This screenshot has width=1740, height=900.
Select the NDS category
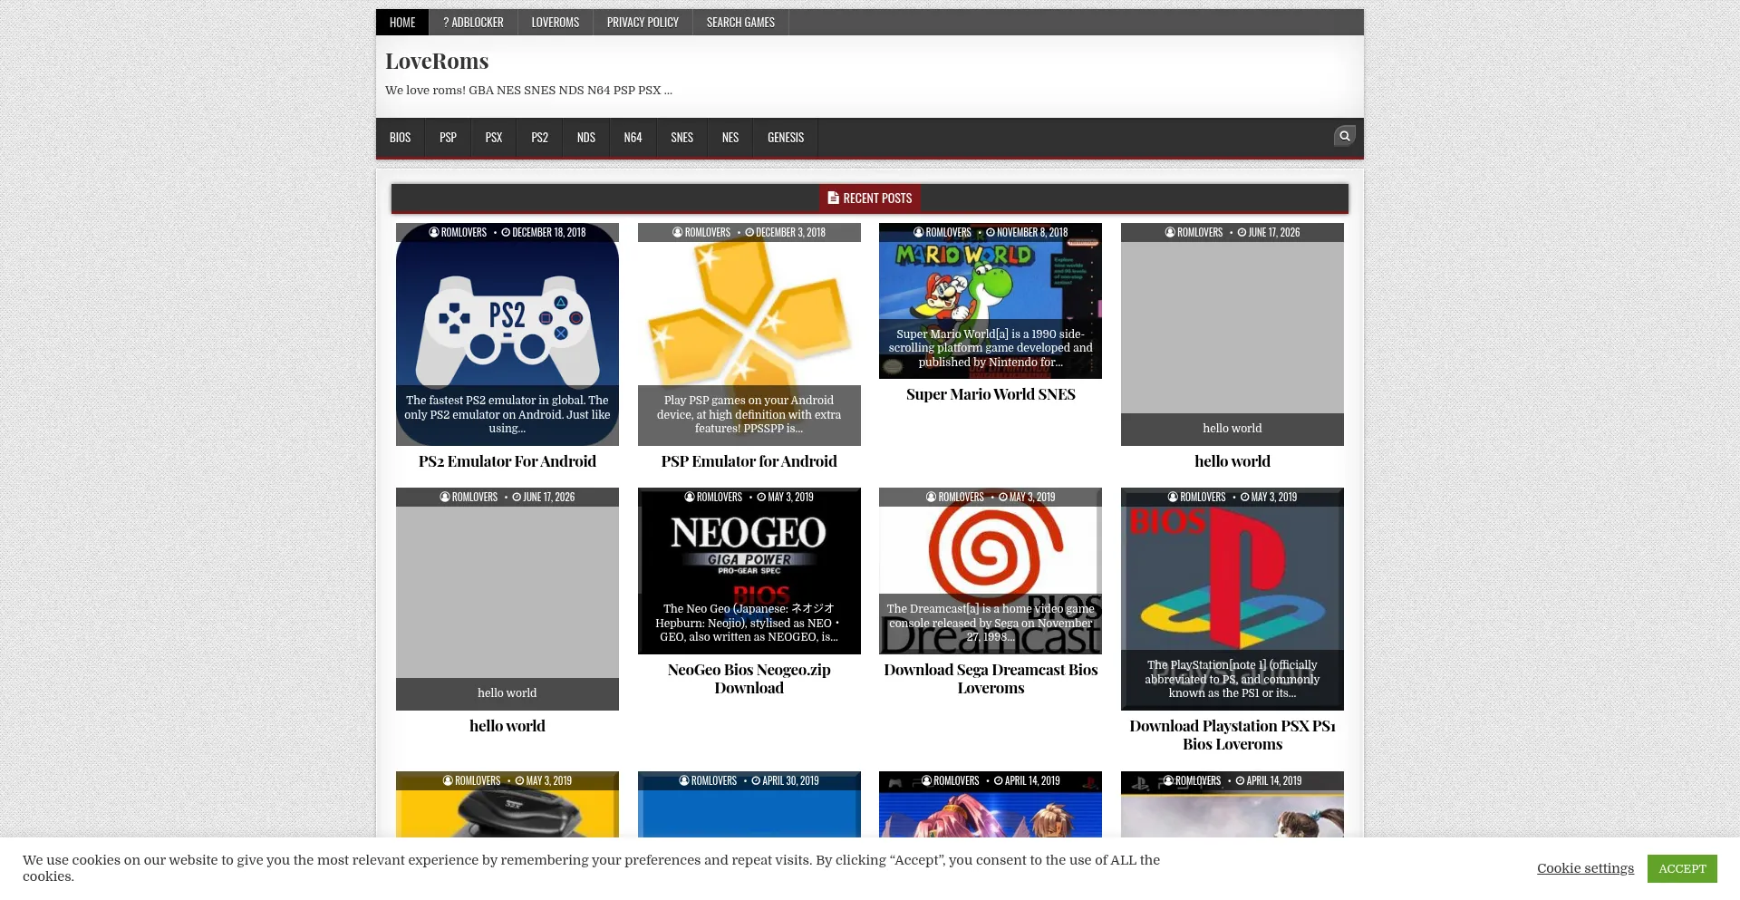click(x=586, y=138)
